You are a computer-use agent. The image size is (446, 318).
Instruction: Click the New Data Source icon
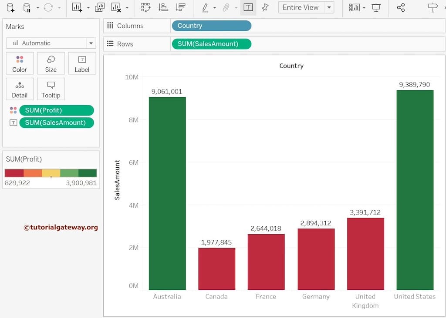coord(10,7)
